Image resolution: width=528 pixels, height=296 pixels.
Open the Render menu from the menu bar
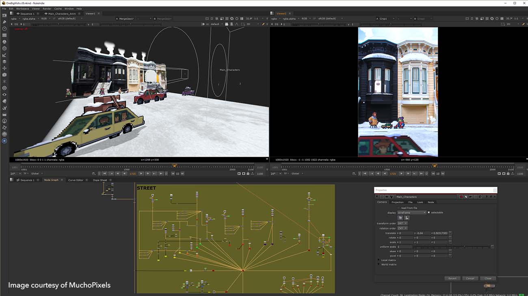point(47,8)
